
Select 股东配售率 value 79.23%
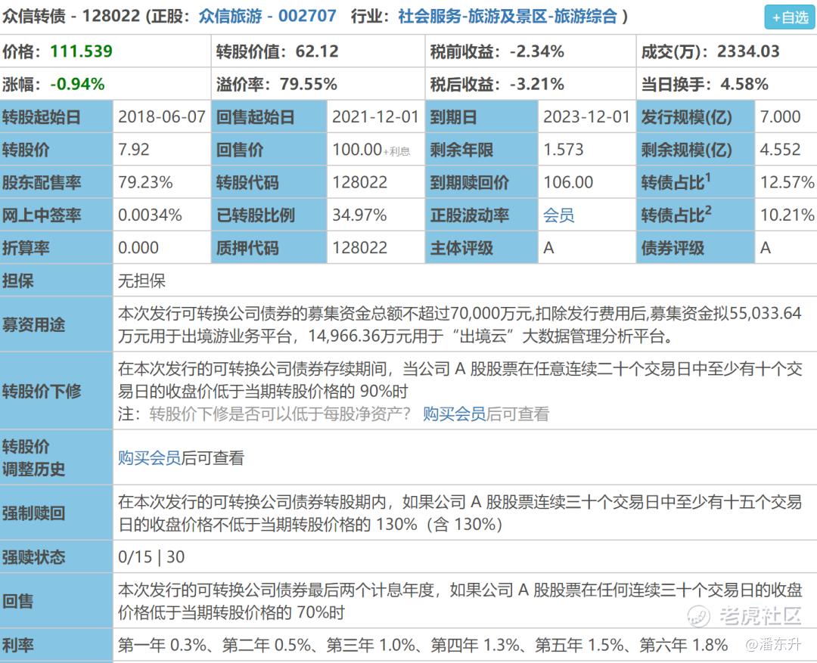pyautogui.click(x=145, y=182)
